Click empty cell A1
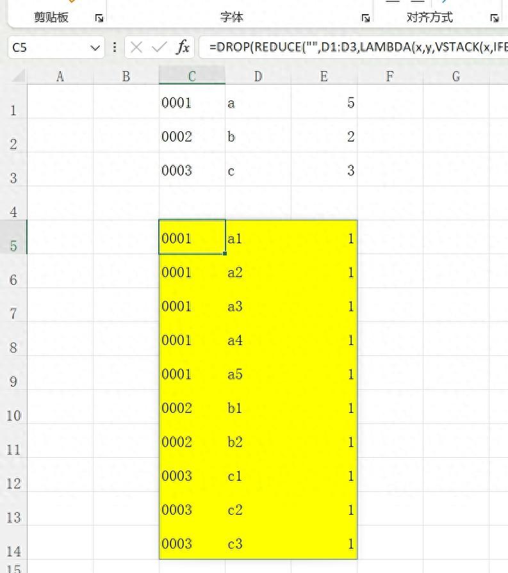 tap(60, 101)
